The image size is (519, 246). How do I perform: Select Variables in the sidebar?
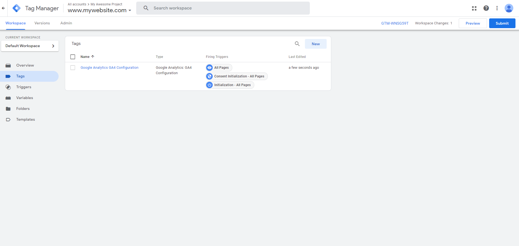point(29,98)
